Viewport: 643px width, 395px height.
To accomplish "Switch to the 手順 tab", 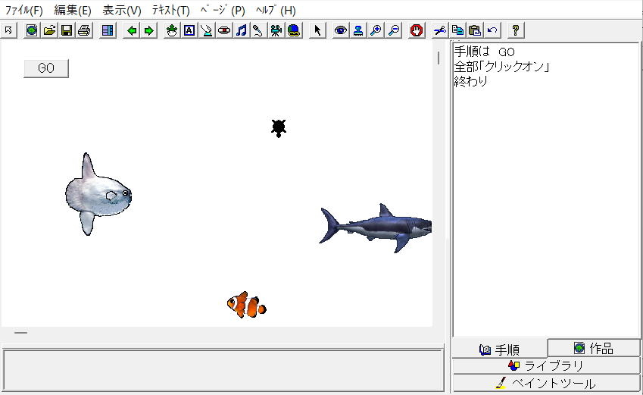I will coord(499,350).
